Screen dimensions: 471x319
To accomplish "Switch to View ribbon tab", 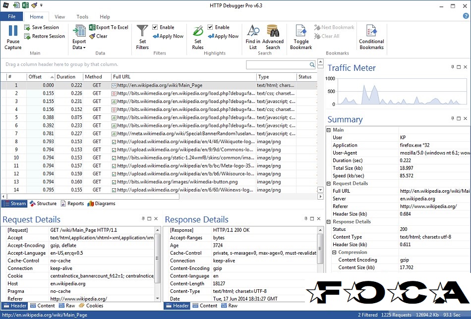I will (59, 17).
